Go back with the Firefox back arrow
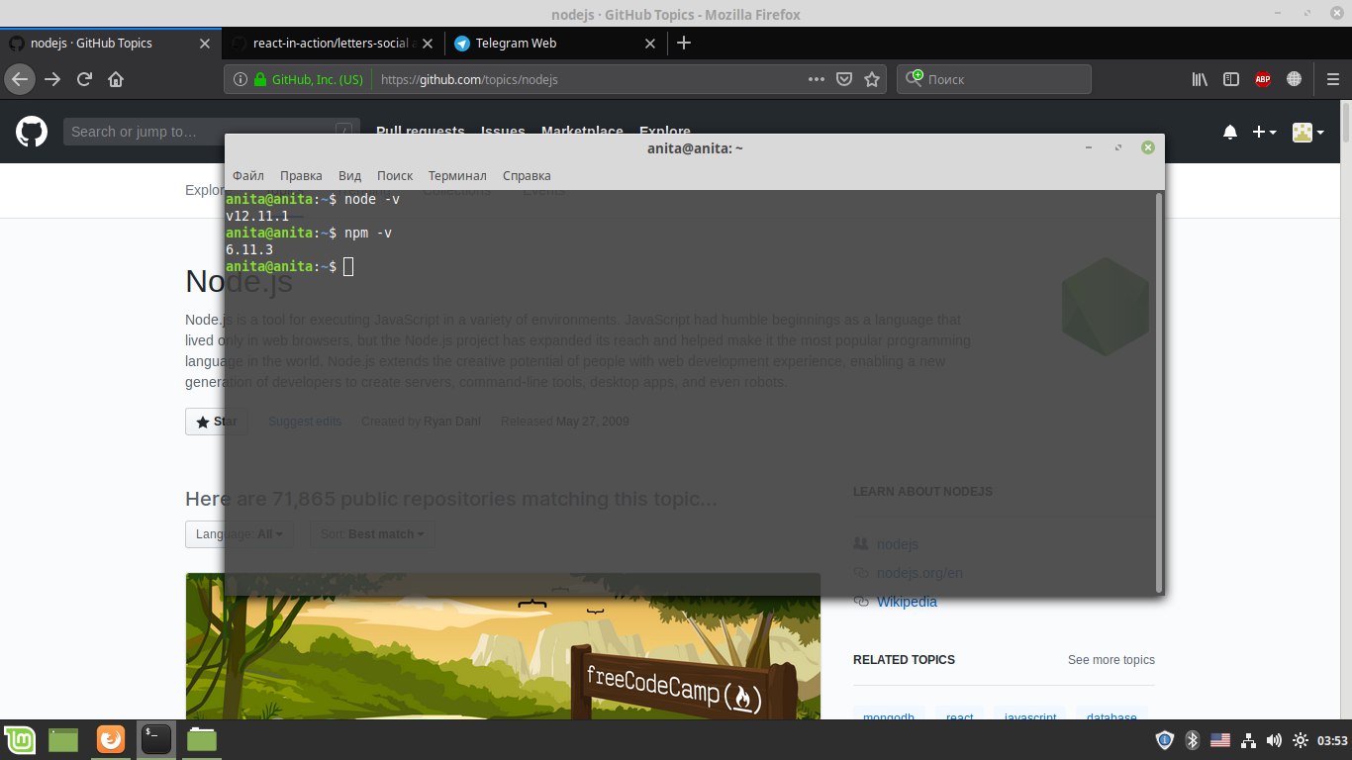The height and width of the screenshot is (760, 1352). click(21, 79)
